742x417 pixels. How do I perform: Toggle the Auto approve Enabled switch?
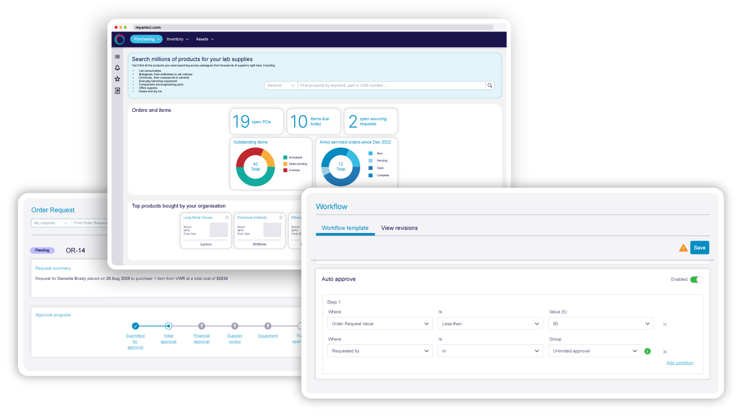point(696,279)
